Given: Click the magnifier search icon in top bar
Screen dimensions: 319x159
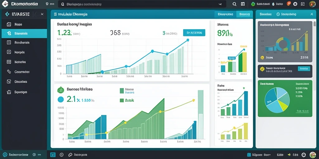Looking at the screenshot, I should coord(234,4).
